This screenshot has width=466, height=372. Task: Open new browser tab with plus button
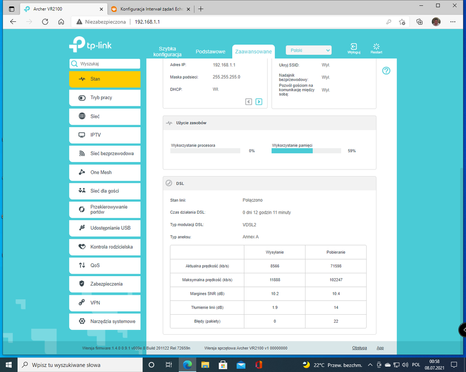201,9
